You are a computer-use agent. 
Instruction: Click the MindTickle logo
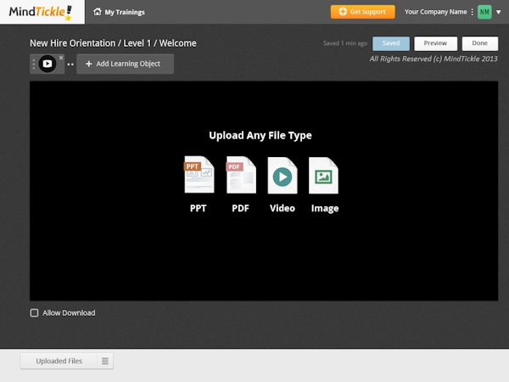[41, 12]
